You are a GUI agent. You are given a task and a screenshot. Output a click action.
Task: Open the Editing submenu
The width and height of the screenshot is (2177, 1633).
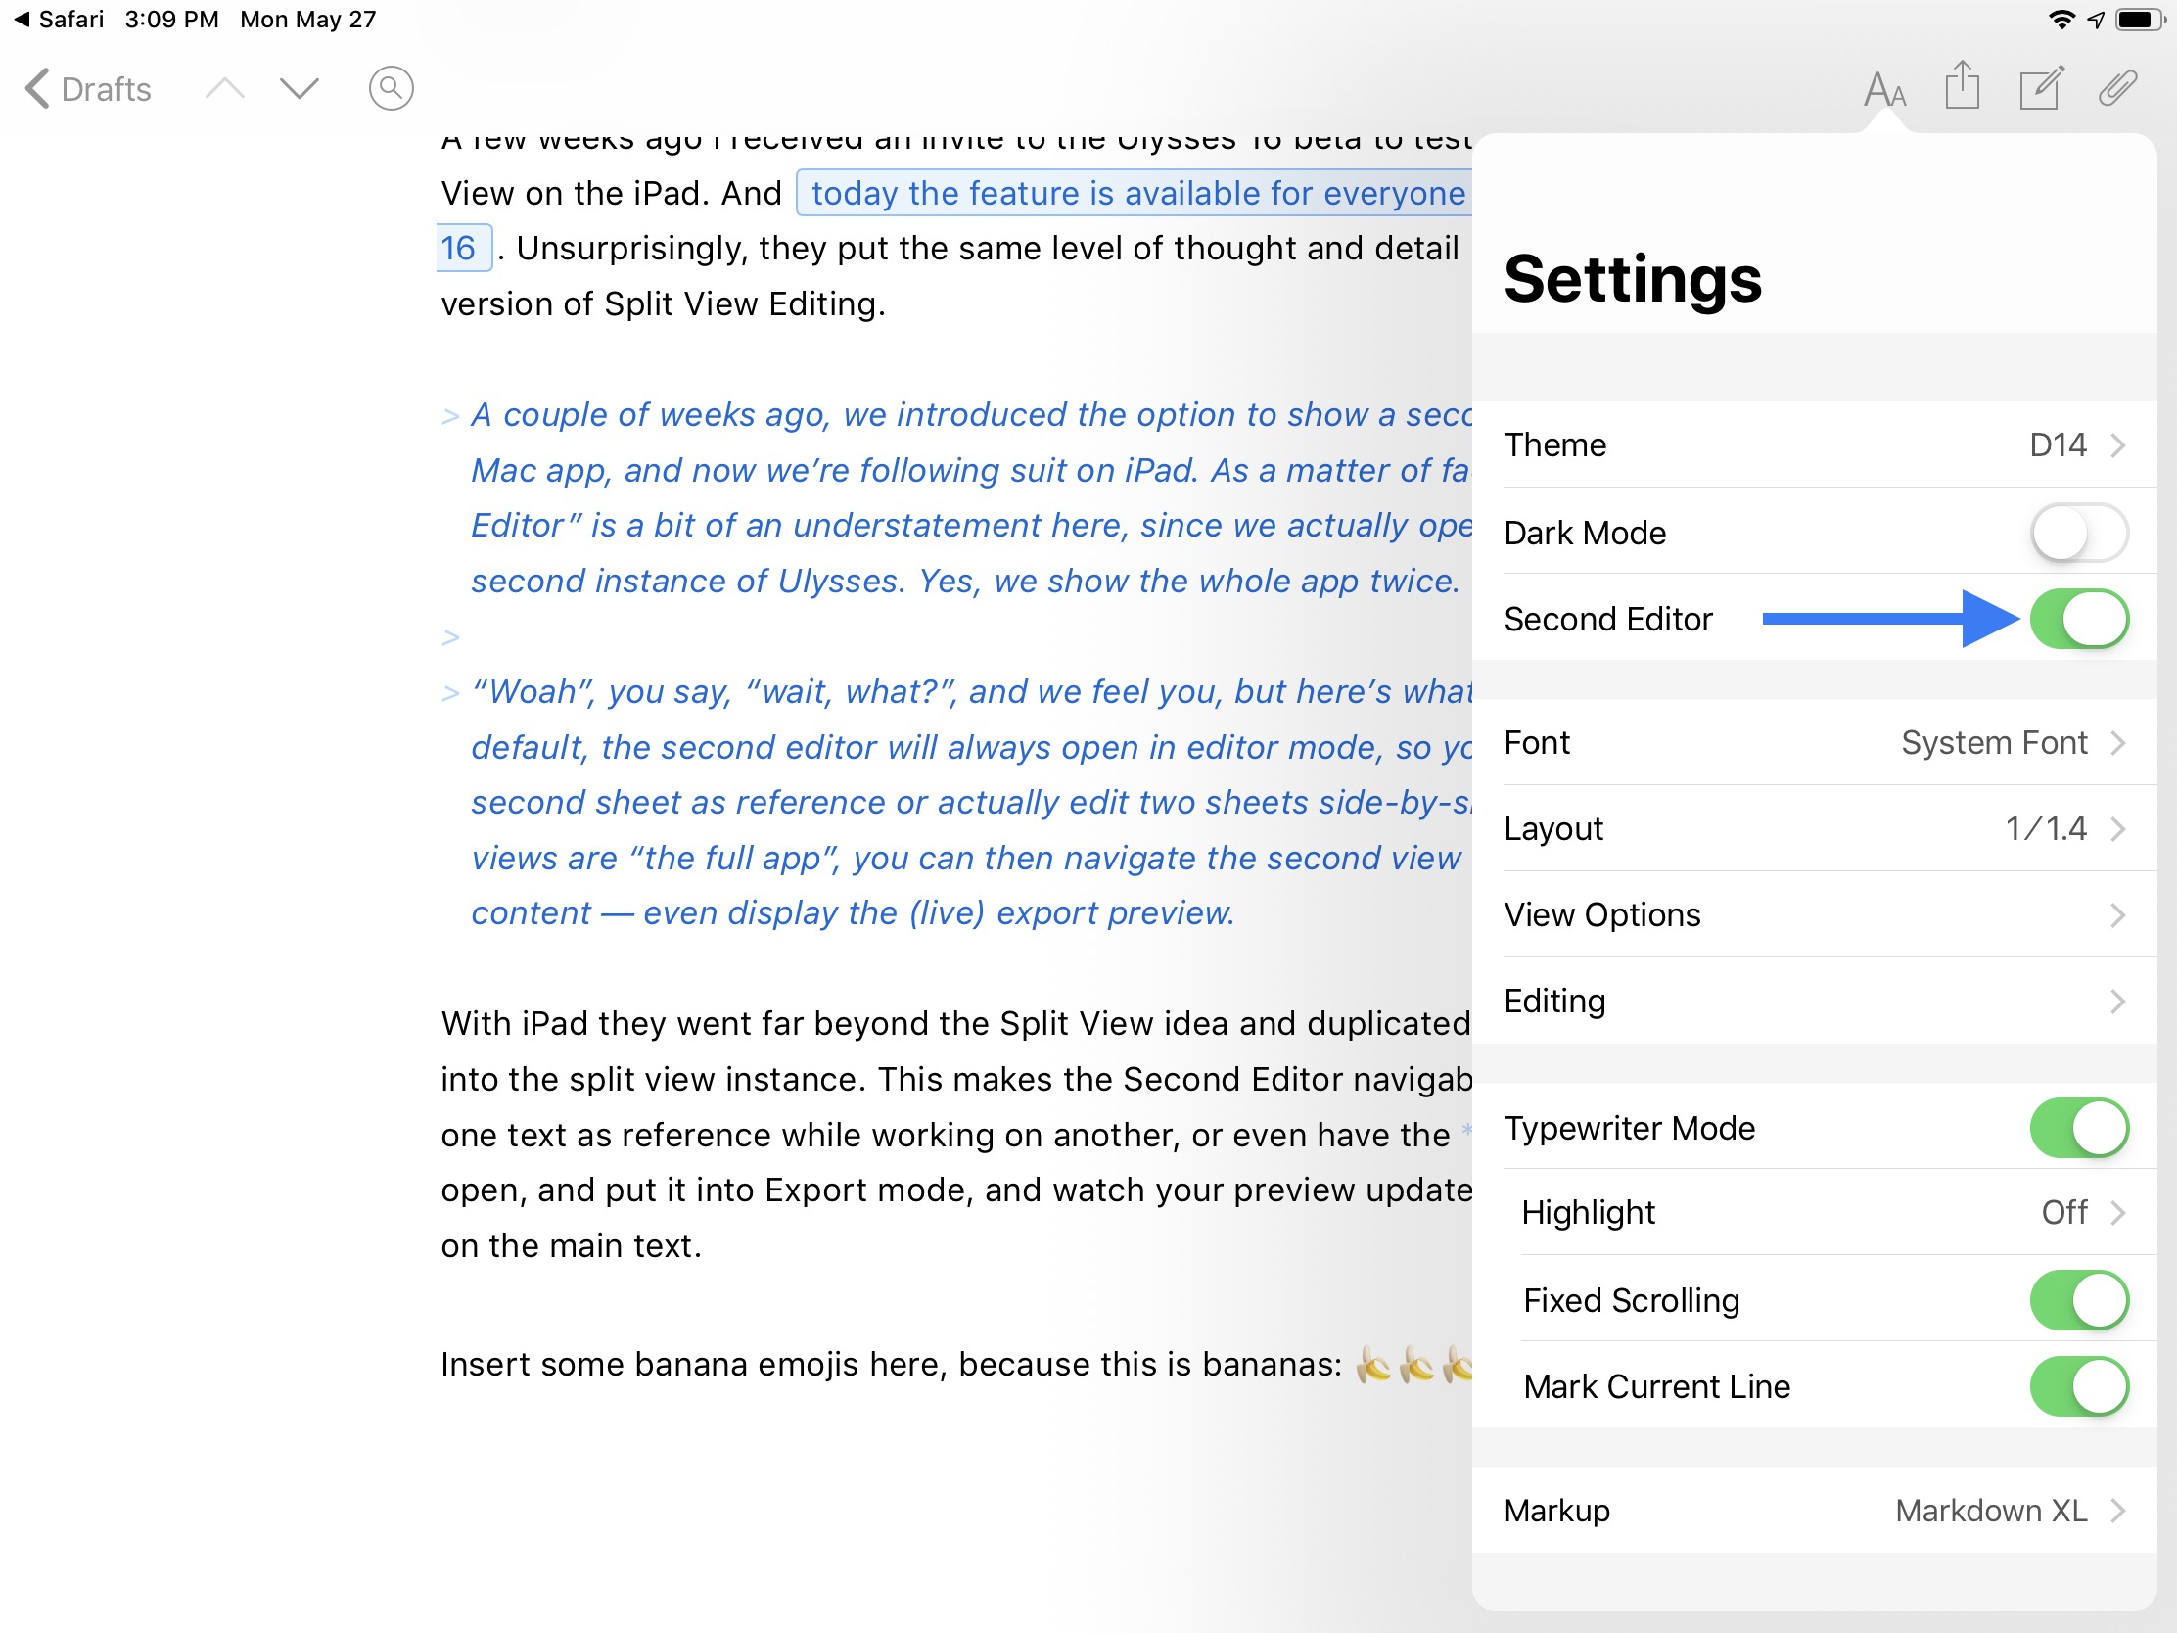(1814, 1001)
